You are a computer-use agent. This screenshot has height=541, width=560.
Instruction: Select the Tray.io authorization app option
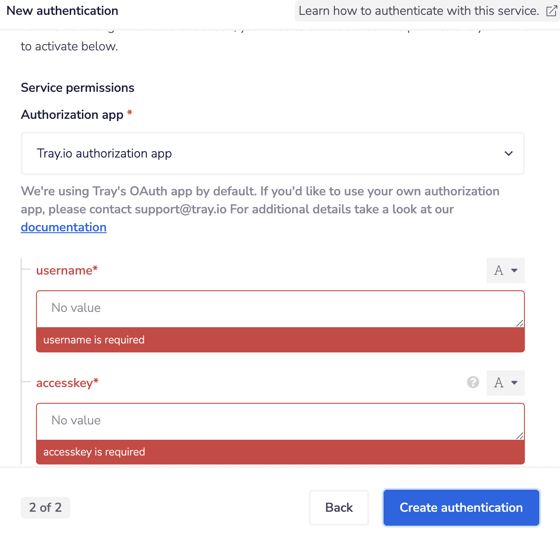[x=104, y=153]
